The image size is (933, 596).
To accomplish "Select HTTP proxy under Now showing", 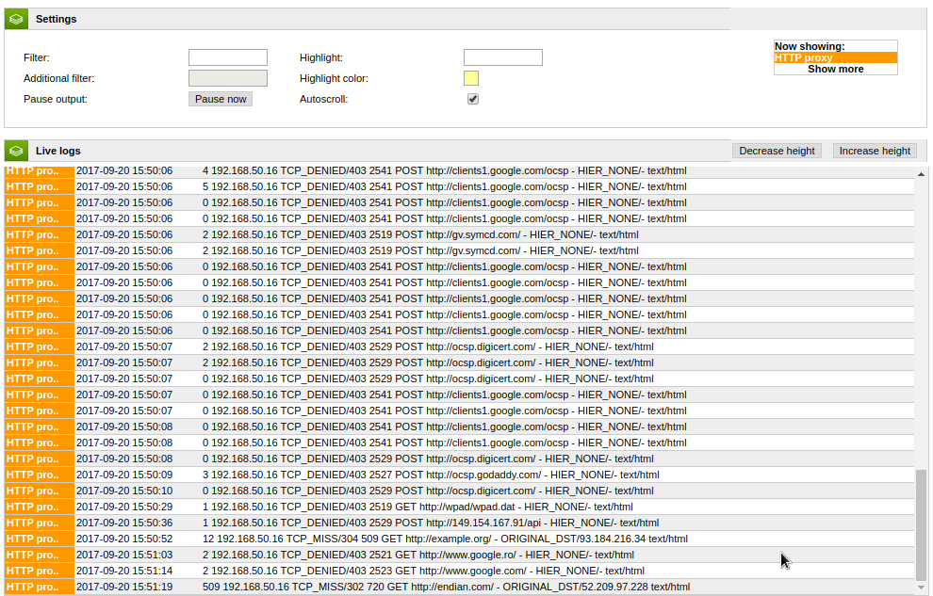I will (x=835, y=57).
